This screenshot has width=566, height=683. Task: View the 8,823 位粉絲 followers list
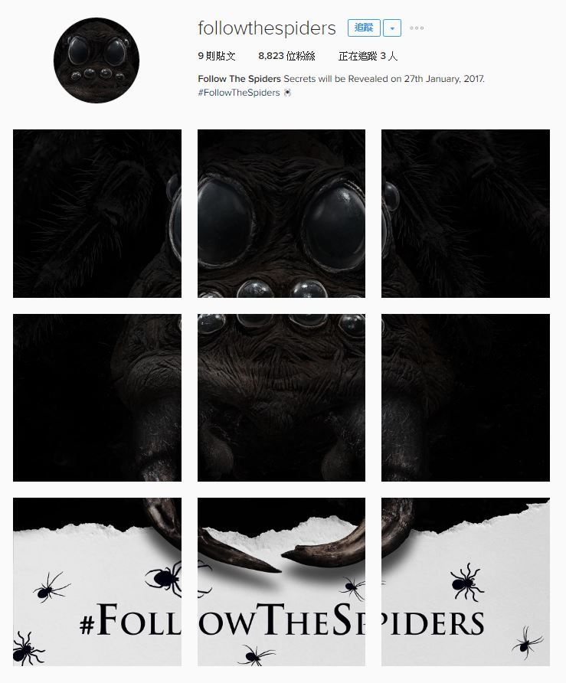coord(286,56)
